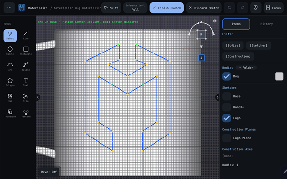Click the Construction Axes heading
Screen dimensions: 287x179
tap(237, 149)
